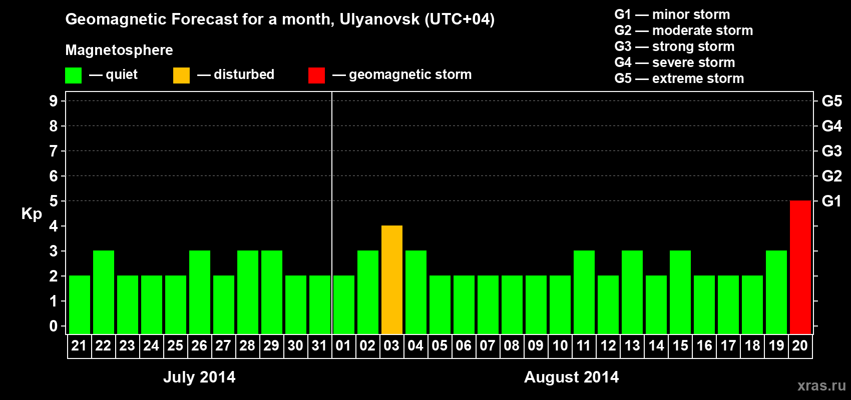Click the August 2014 month label
Viewport: 851px width, 400px height.
pos(571,377)
